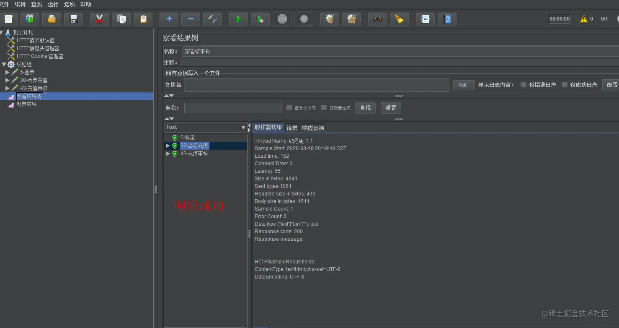This screenshot has height=328, width=619.
Task: Click the yellow warning triangle icon
Action: click(x=583, y=19)
